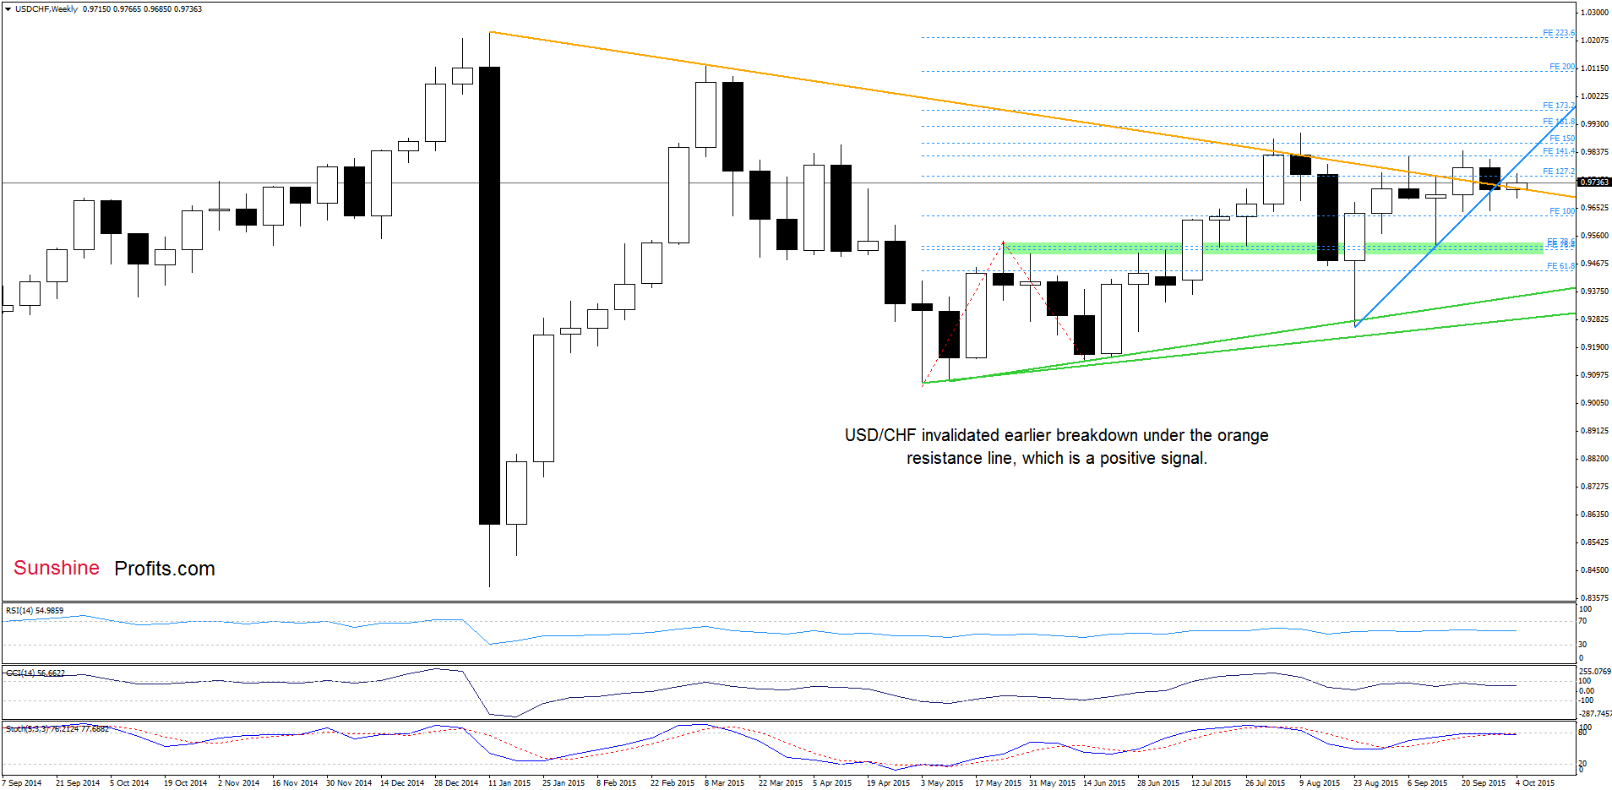Click the 5 Oct 2014 date label
Screen dimensions: 1612x790
click(x=129, y=783)
